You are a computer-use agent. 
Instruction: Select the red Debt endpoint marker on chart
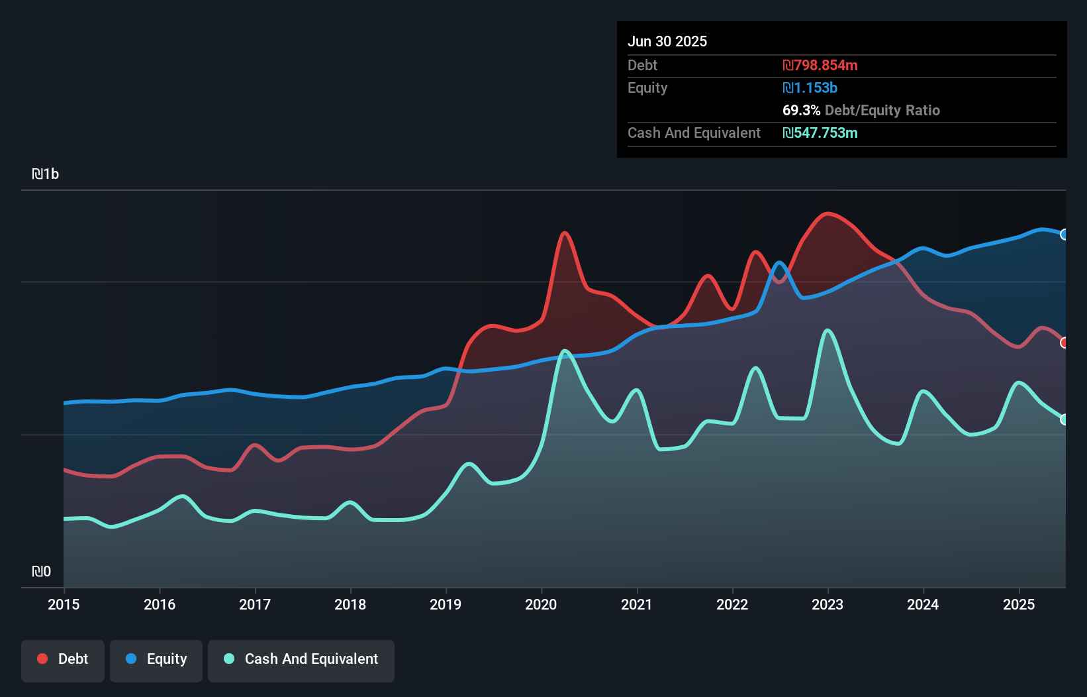[x=1064, y=343]
